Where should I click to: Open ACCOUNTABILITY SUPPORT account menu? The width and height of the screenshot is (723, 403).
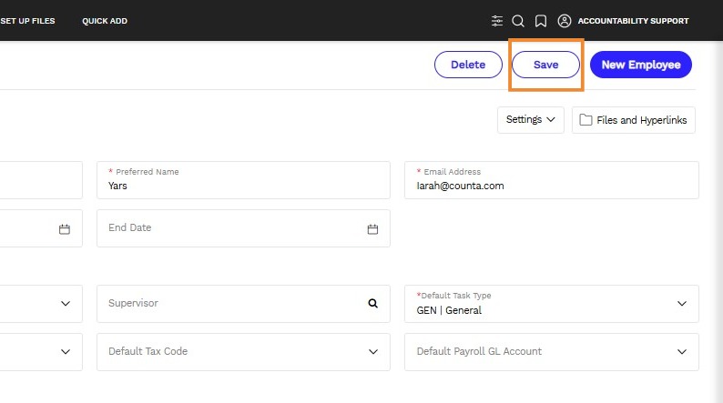(633, 21)
